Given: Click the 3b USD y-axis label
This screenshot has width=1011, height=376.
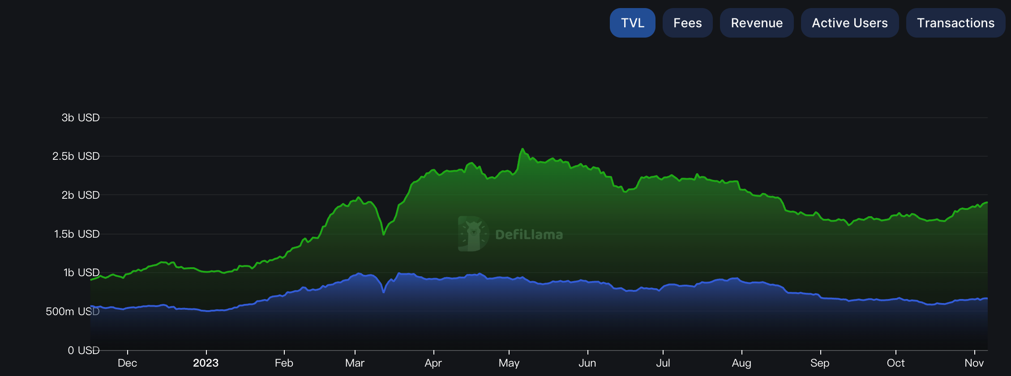Looking at the screenshot, I should pos(81,118).
